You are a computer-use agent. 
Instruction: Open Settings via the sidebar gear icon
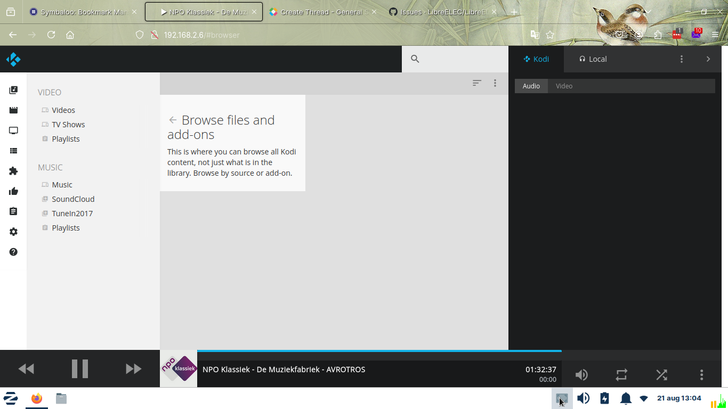[x=13, y=232]
